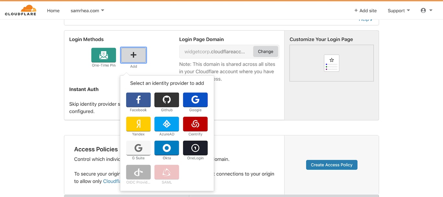Click the Login Page Domain heading
This screenshot has height=197, width=443.
(201, 39)
